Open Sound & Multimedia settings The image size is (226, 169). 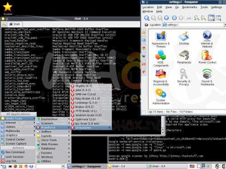[x=207, y=78]
